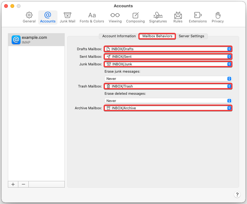Screen dimensions: 247x204
Task: Open the Composing preferences pane
Action: point(135,17)
